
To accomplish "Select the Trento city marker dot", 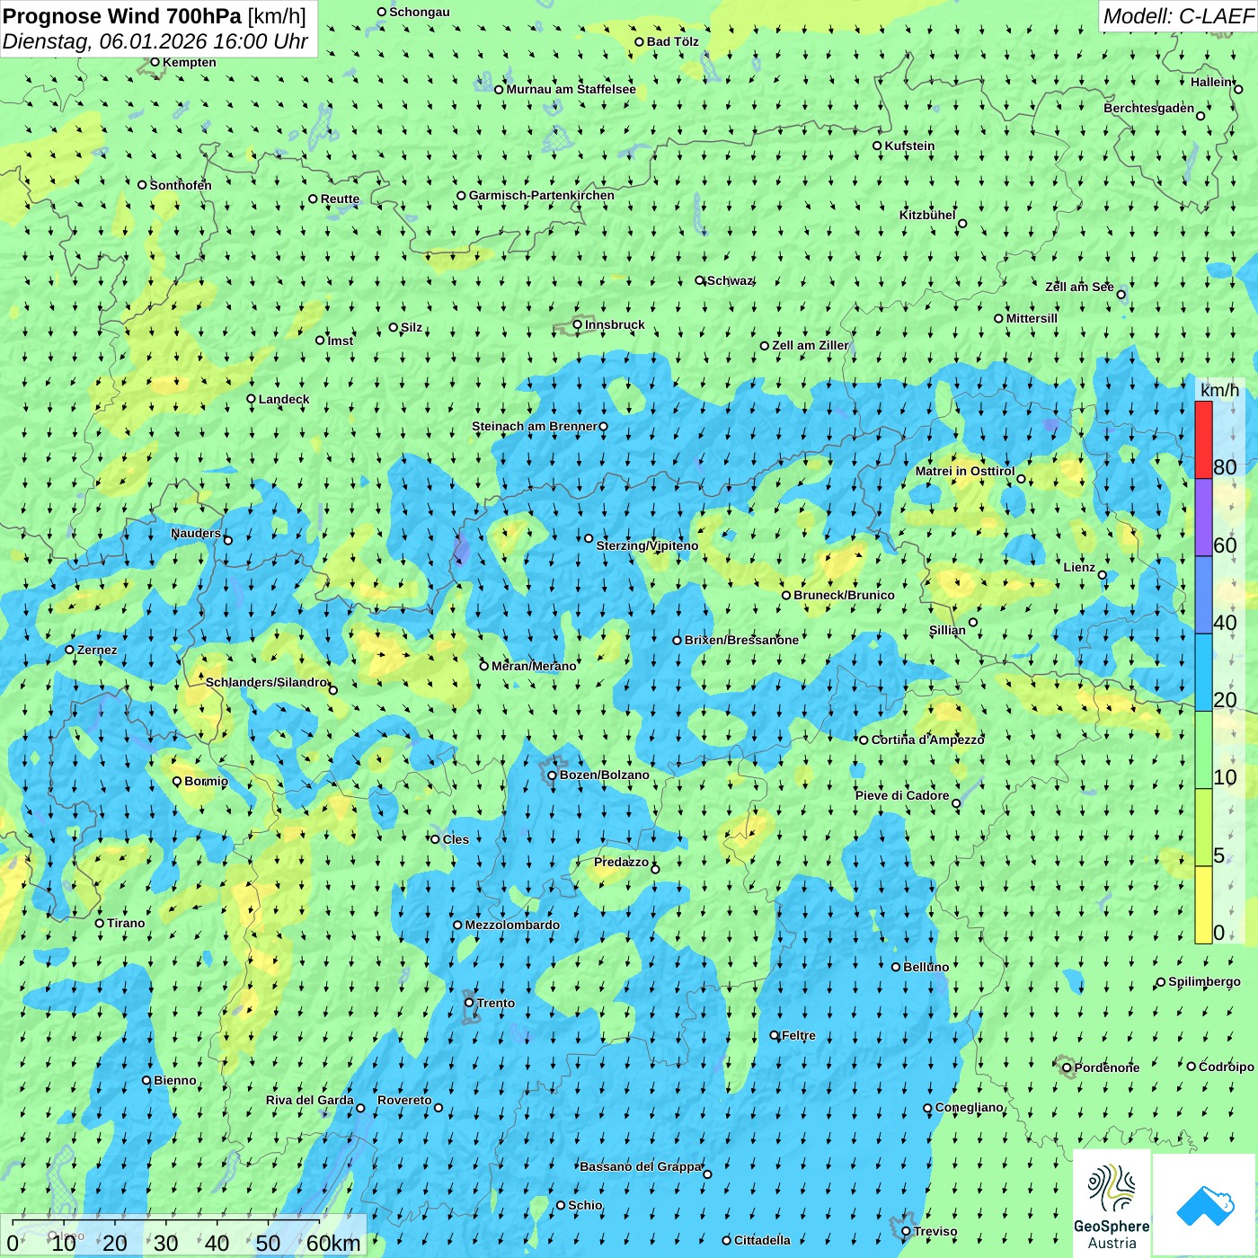I will click(469, 1003).
